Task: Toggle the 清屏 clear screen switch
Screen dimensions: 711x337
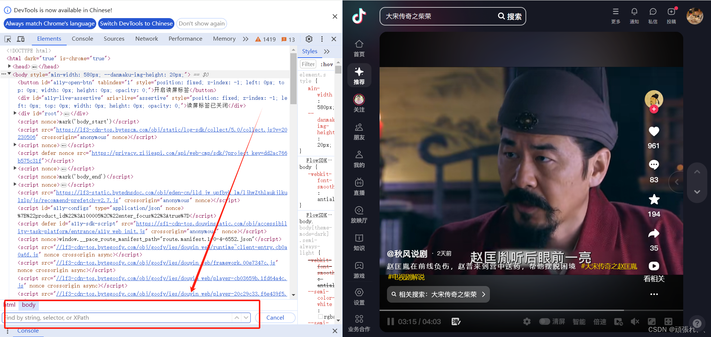Action: point(544,321)
